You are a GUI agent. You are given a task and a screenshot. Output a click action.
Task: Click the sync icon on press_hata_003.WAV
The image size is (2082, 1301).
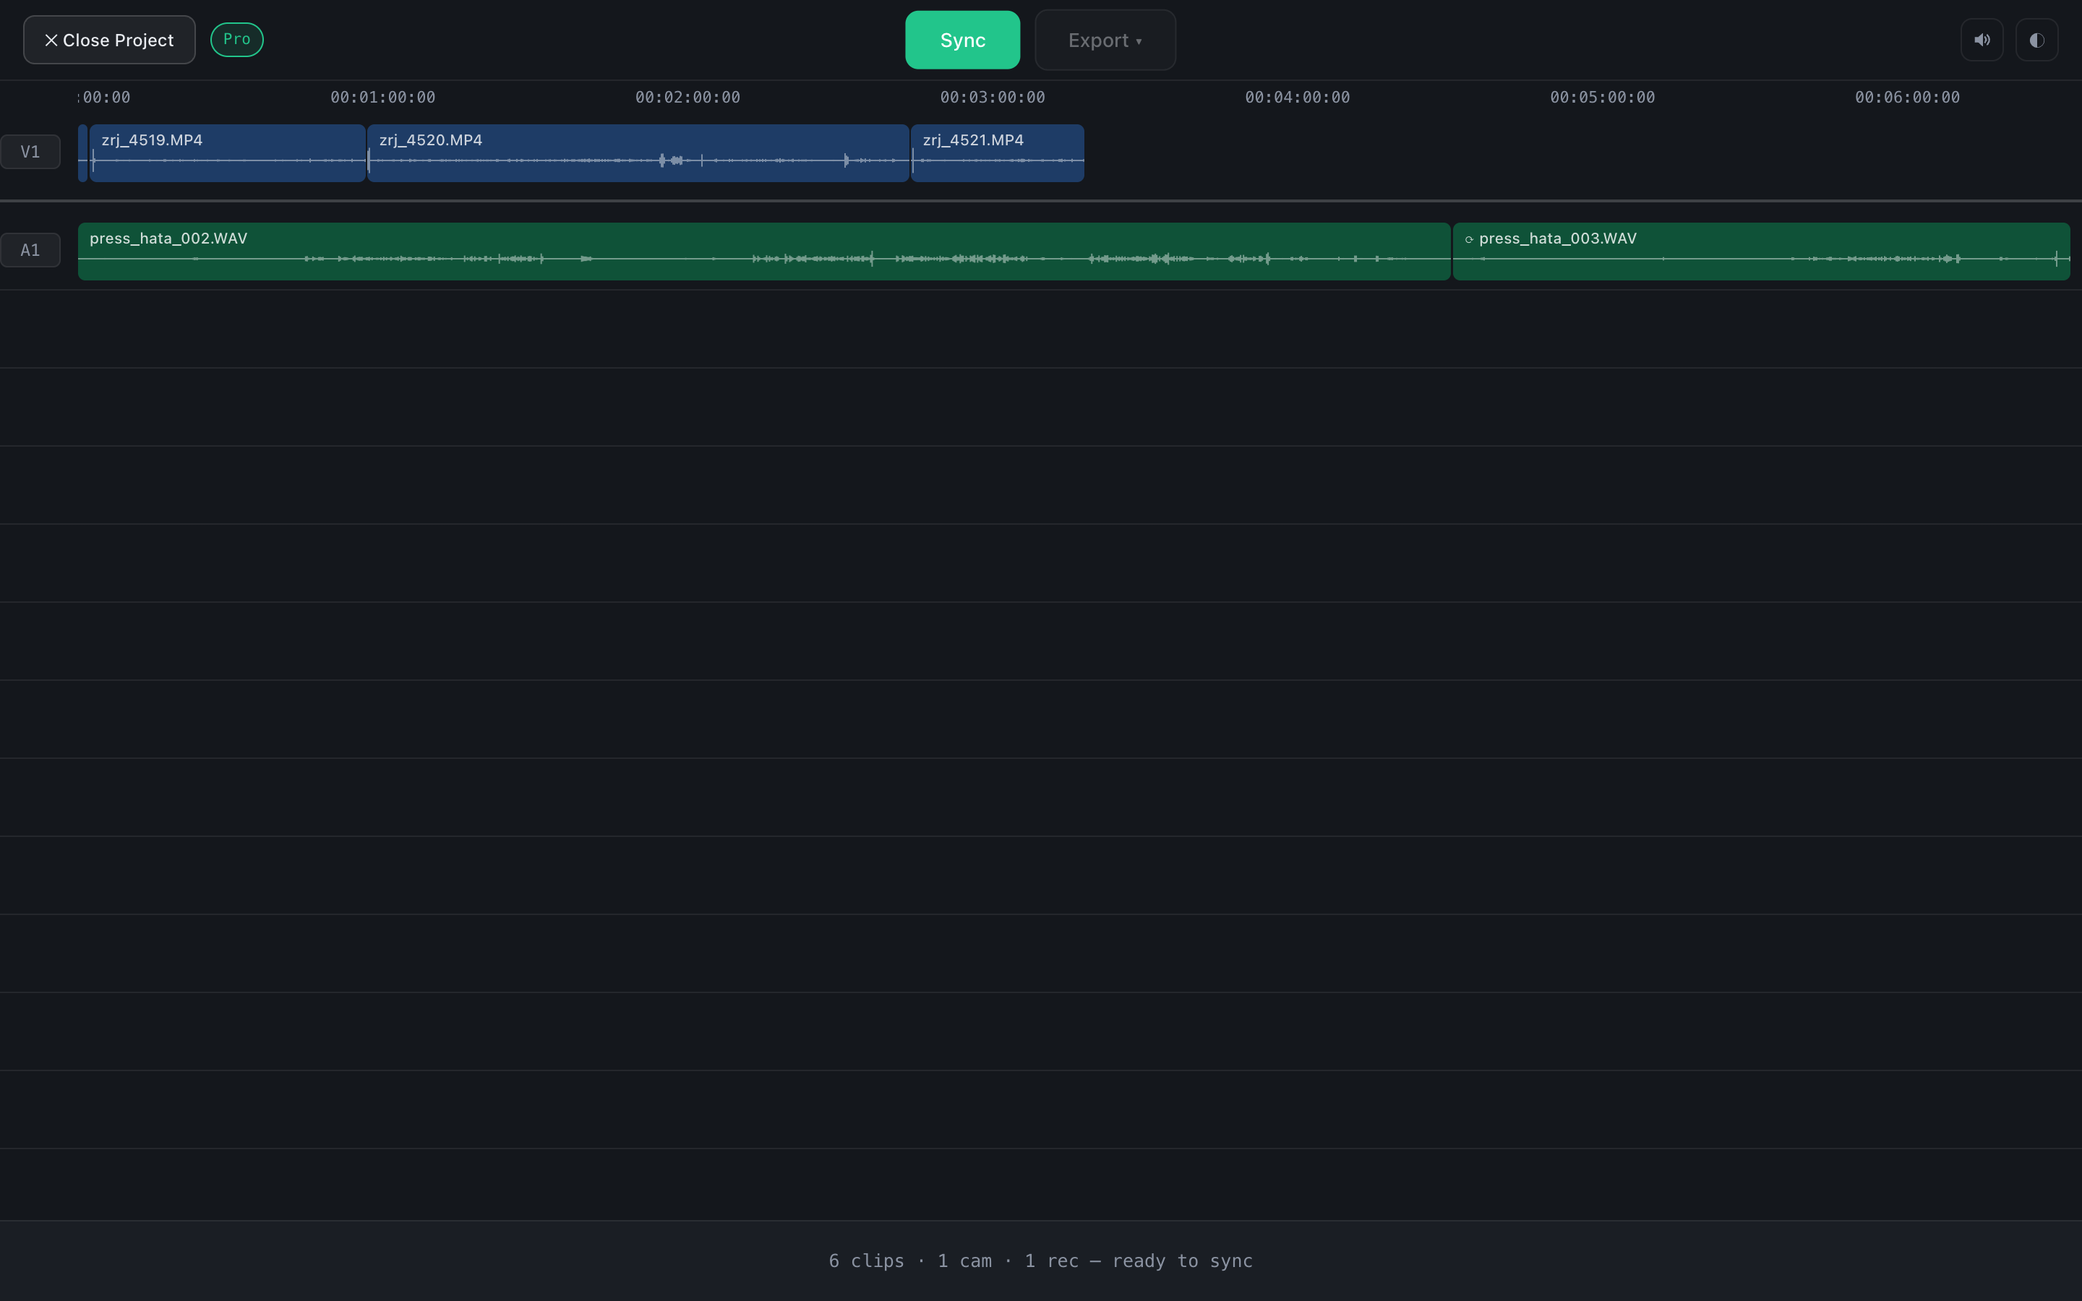(x=1468, y=239)
